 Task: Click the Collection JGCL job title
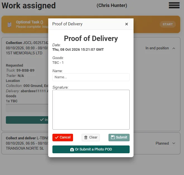pyautogui.click(x=27, y=43)
